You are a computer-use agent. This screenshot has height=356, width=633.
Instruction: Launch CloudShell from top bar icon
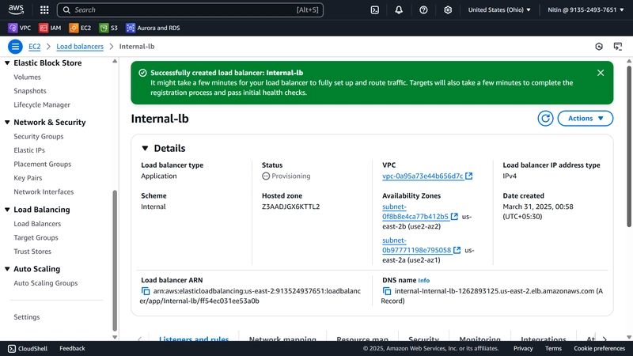pos(374,9)
